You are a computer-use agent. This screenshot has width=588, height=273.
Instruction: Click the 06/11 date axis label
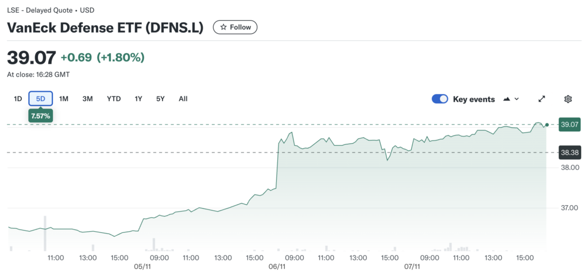[276, 267]
